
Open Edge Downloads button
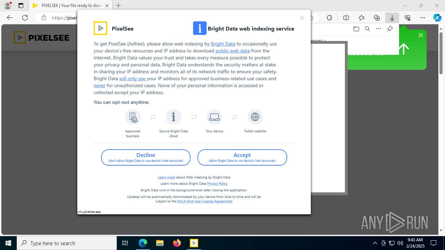pyautogui.click(x=392, y=18)
